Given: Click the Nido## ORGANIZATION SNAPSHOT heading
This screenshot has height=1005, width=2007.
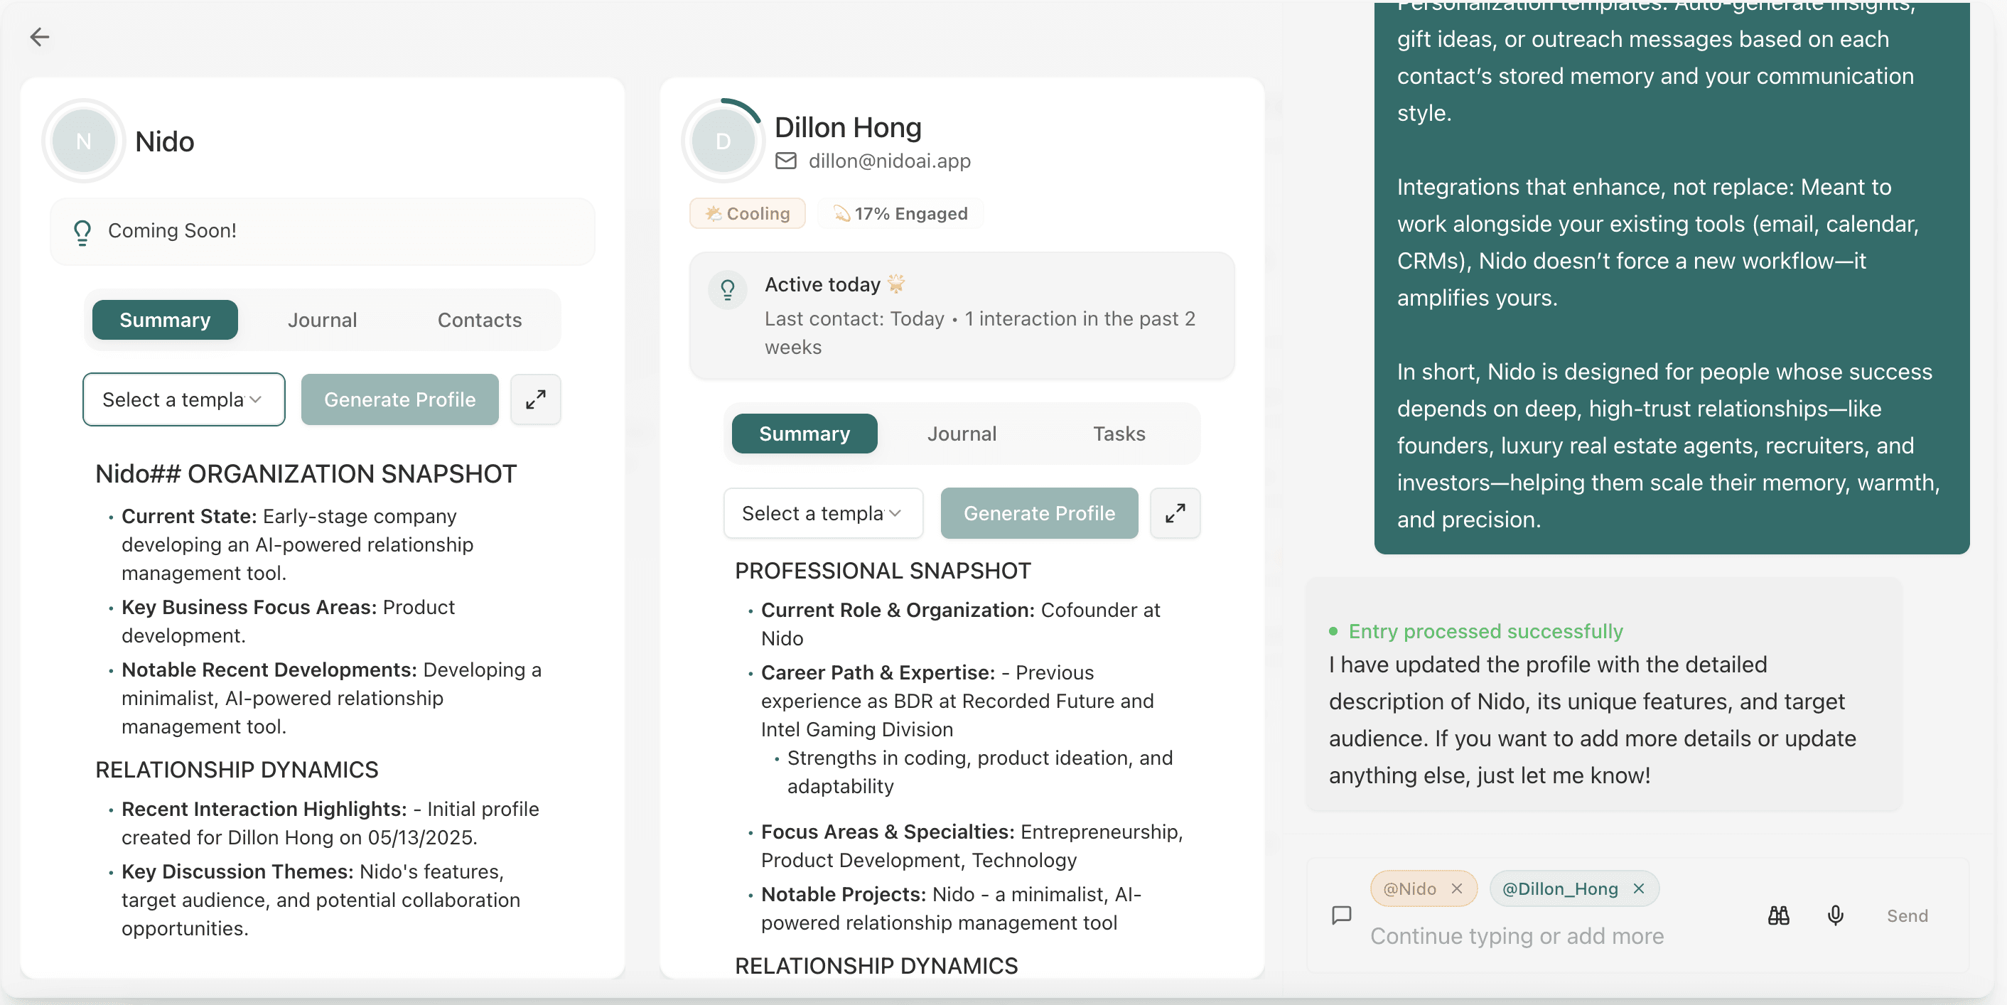Looking at the screenshot, I should coord(306,473).
